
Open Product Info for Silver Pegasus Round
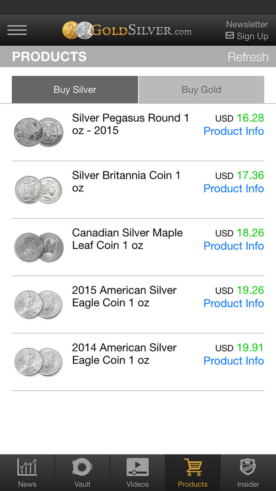233,131
